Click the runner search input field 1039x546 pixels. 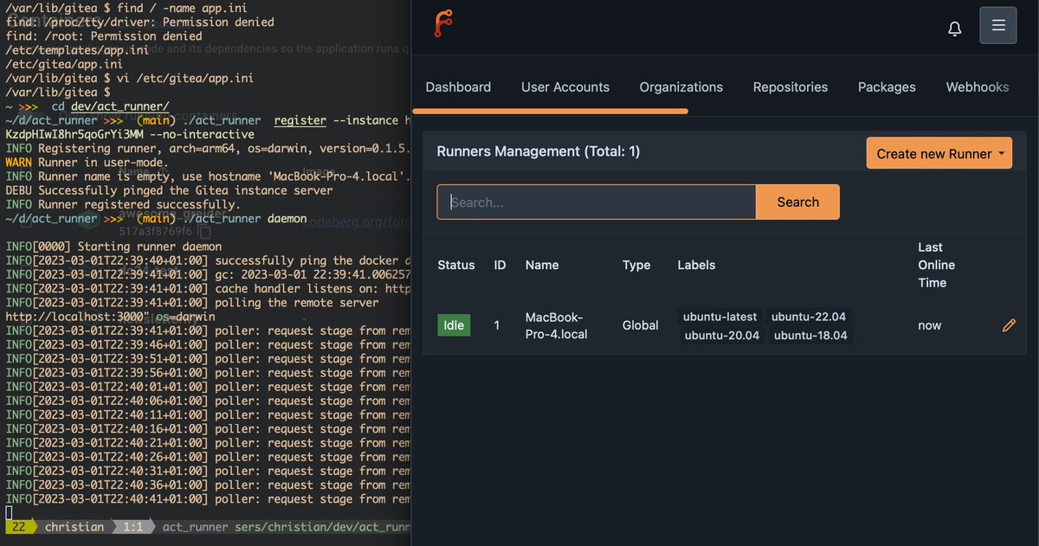597,202
